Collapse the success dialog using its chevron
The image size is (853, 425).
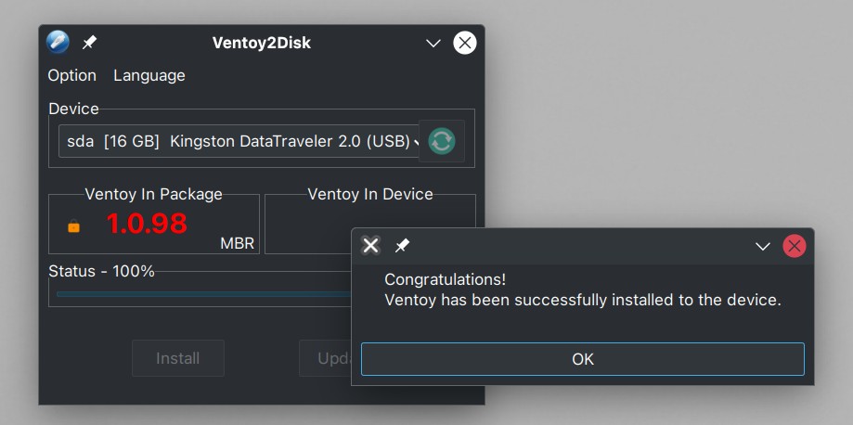tap(763, 247)
